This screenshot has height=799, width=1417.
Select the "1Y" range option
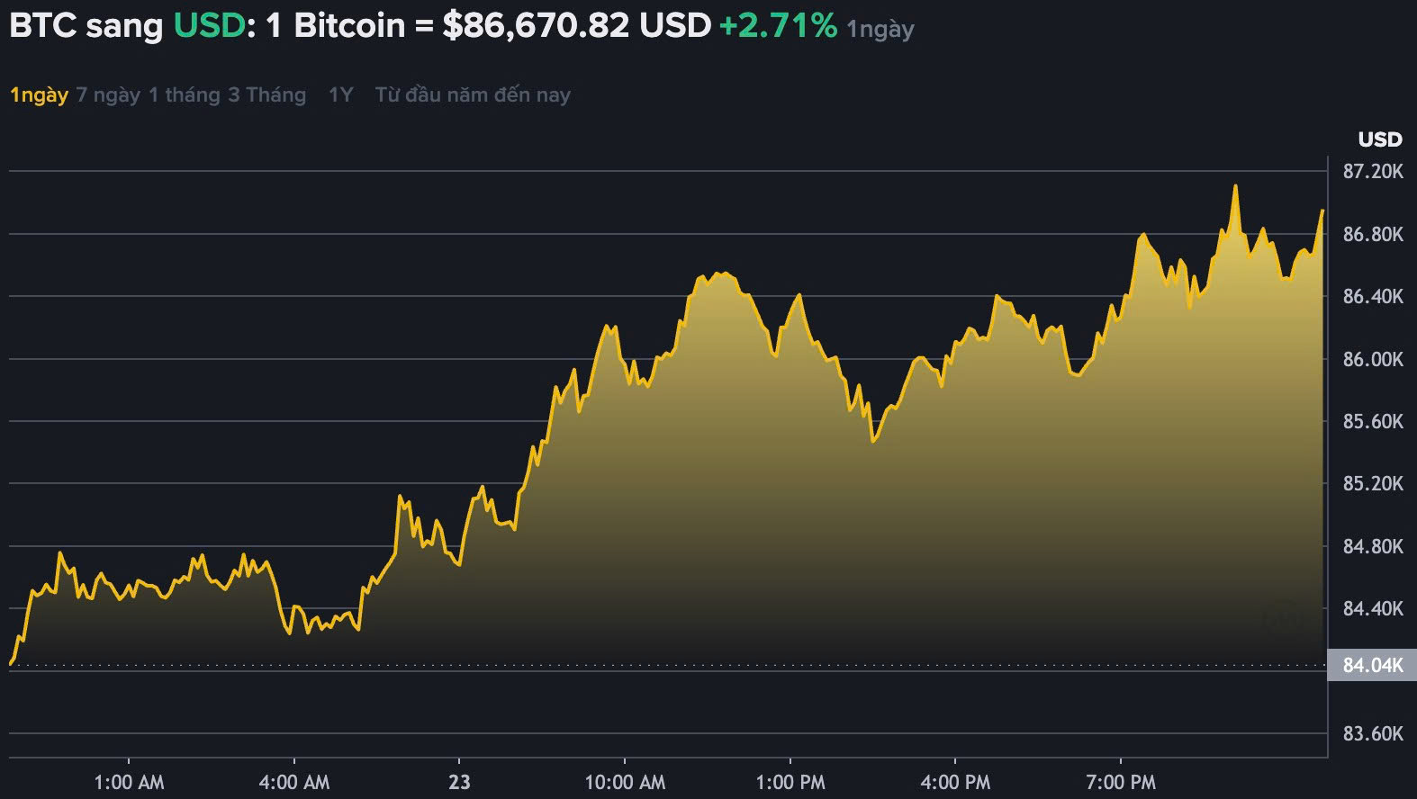click(x=342, y=94)
